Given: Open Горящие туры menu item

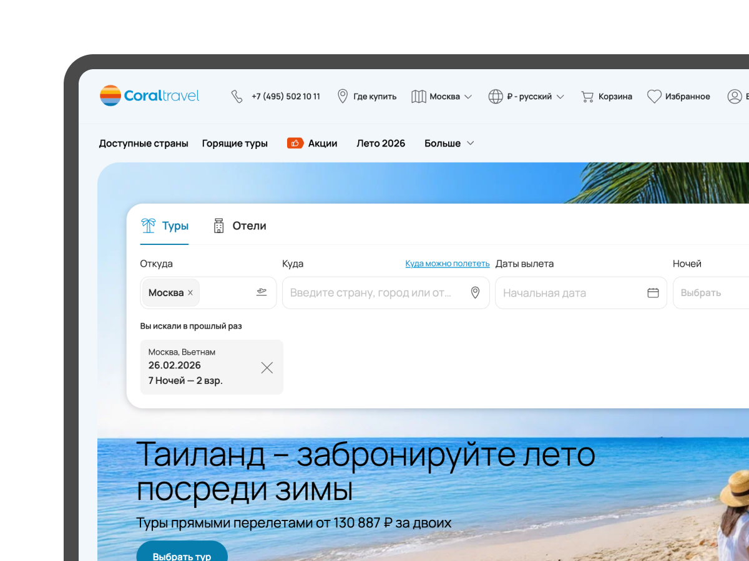Looking at the screenshot, I should (x=235, y=143).
